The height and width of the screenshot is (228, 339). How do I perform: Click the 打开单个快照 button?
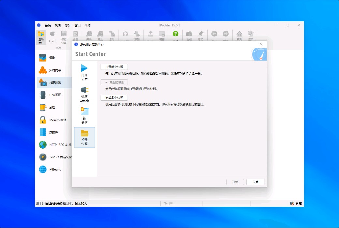click(x=114, y=67)
